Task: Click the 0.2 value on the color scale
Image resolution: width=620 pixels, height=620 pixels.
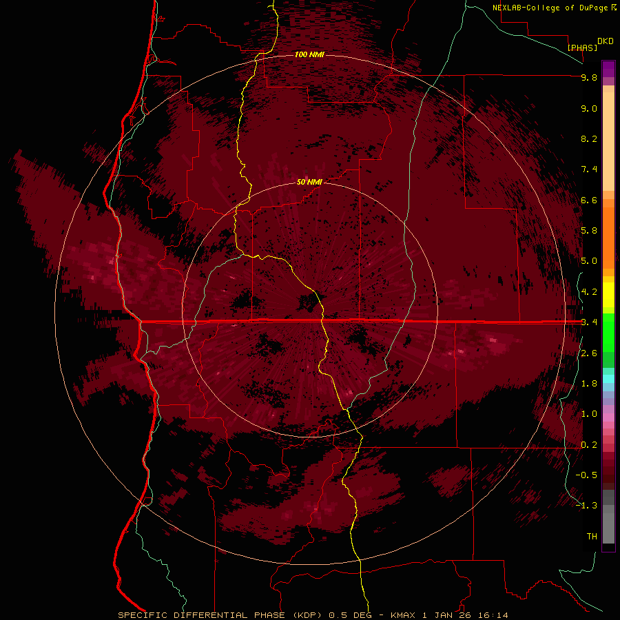Action: point(589,445)
